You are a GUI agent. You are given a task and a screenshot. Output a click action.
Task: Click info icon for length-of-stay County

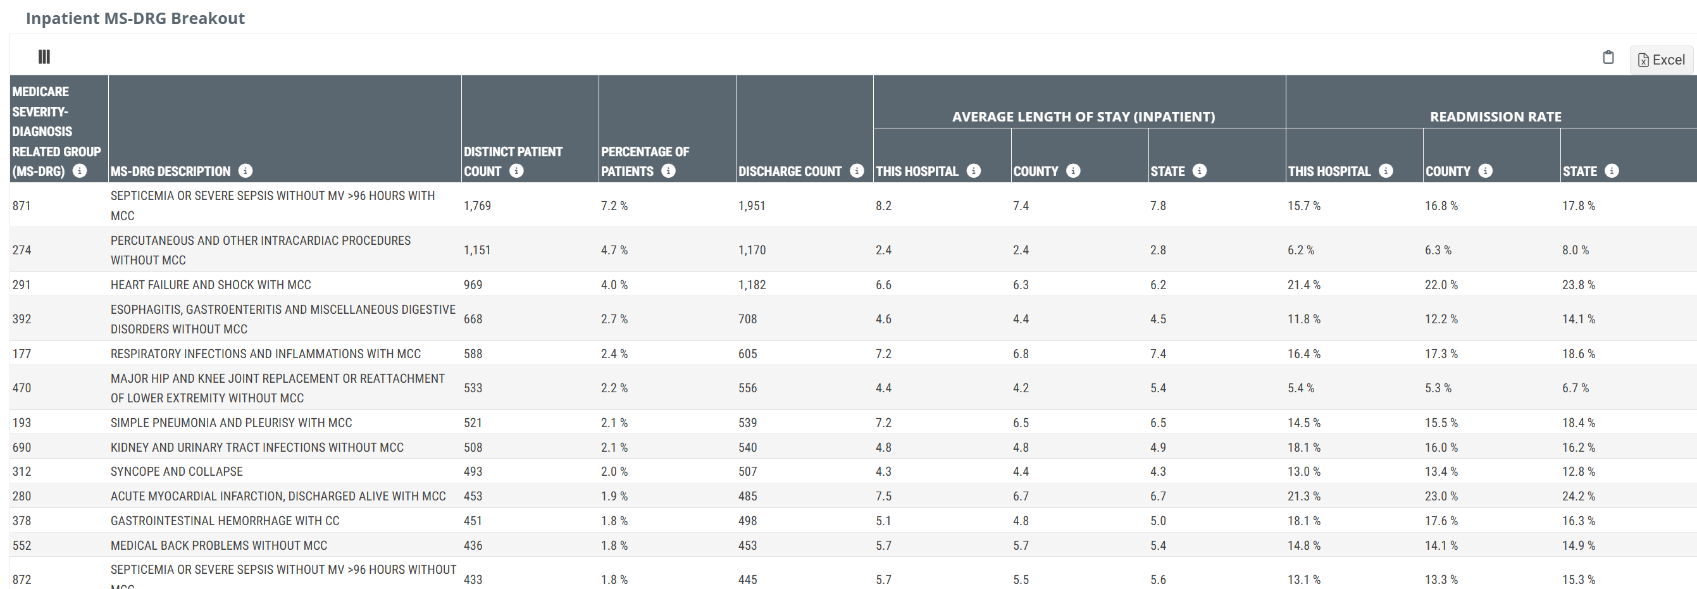click(x=1072, y=171)
